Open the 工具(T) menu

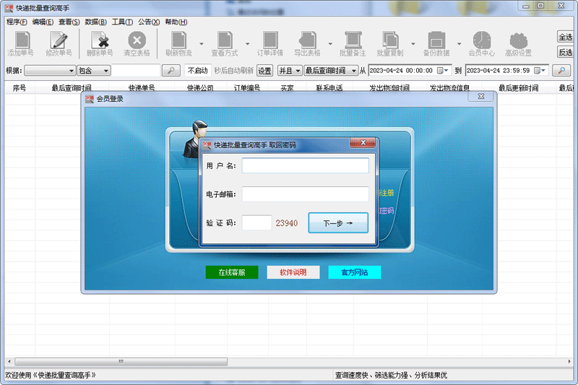click(122, 22)
